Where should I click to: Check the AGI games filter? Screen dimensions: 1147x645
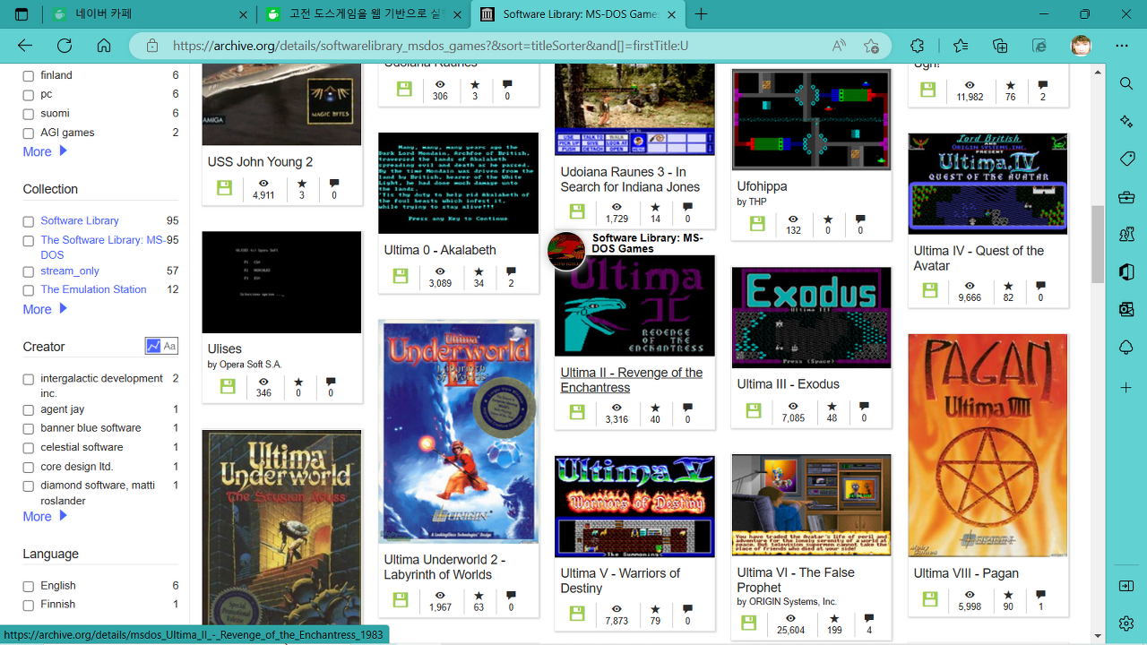[28, 133]
